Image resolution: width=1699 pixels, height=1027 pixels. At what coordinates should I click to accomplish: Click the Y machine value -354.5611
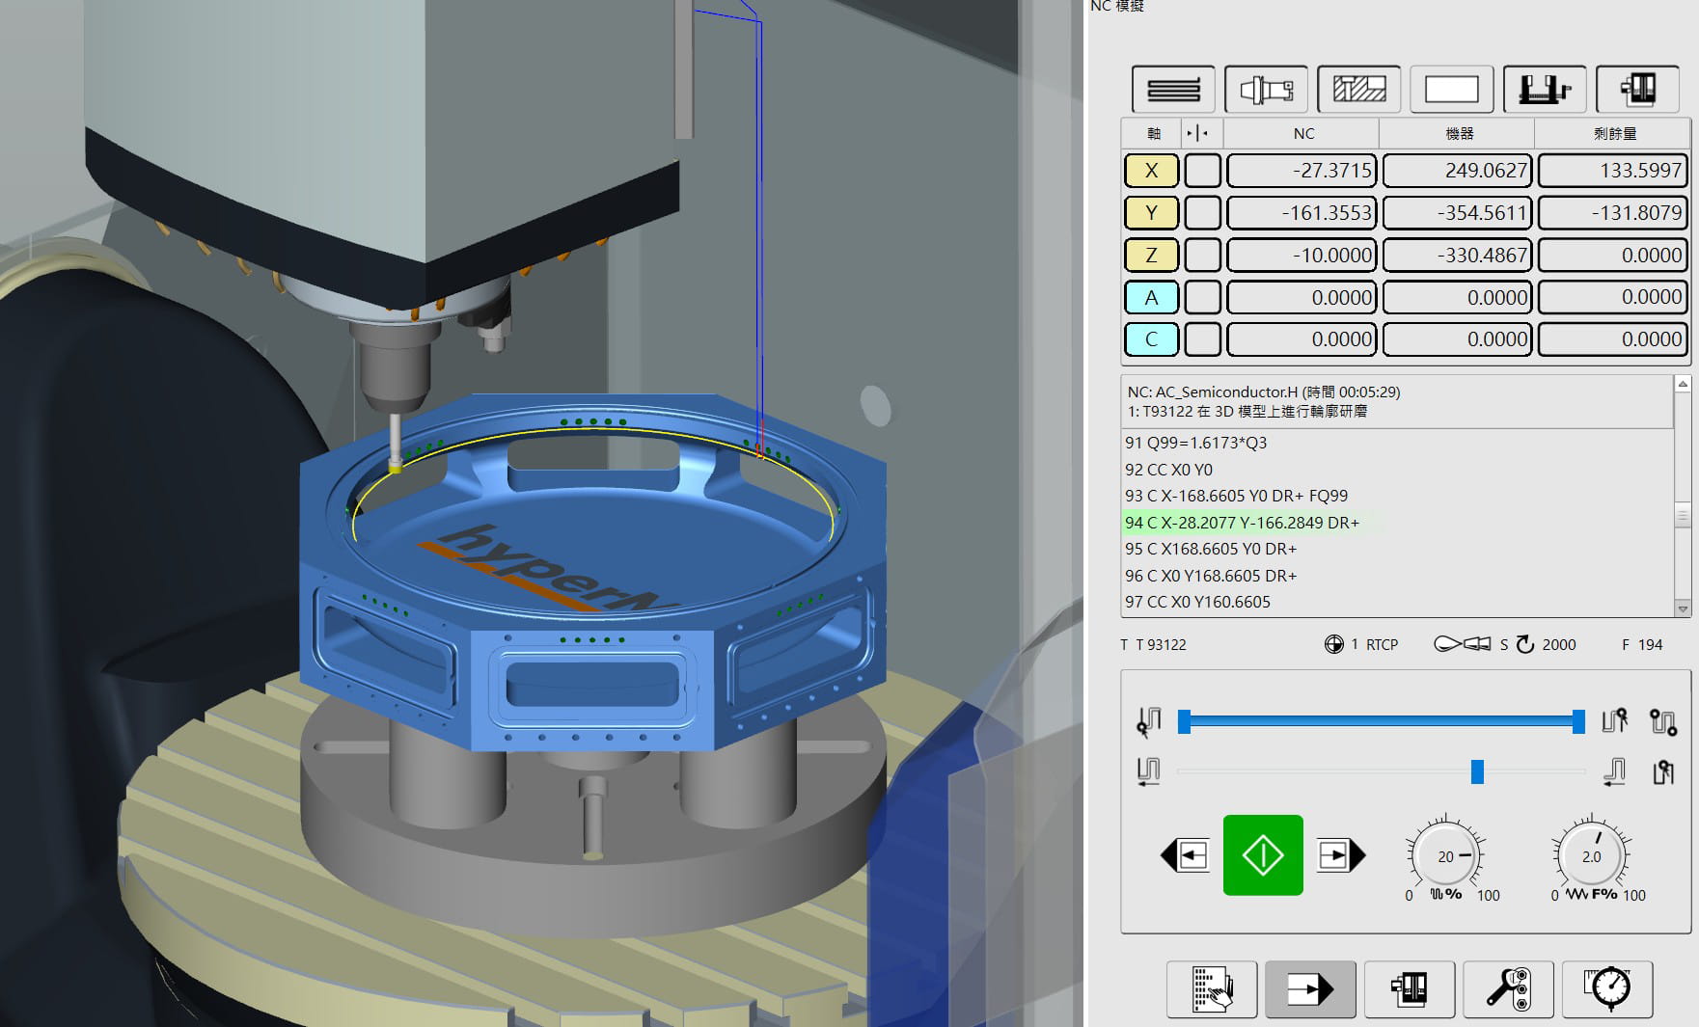coord(1458,212)
